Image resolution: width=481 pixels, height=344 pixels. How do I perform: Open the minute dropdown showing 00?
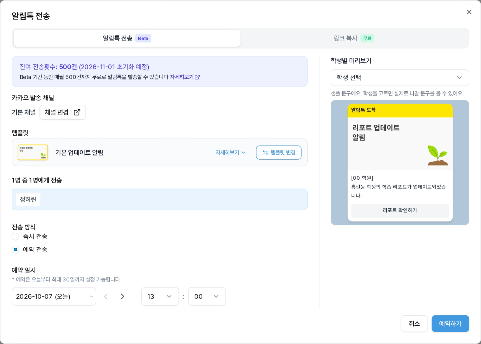coord(207,297)
